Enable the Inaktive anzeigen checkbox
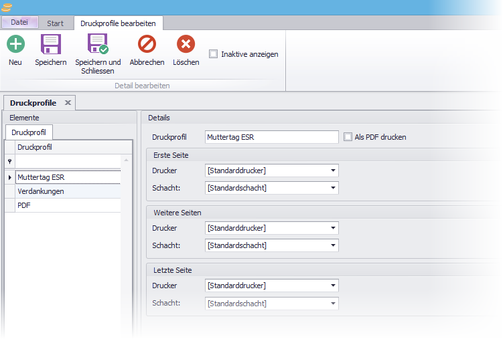Viewport: 503px width, 339px height. 214,54
